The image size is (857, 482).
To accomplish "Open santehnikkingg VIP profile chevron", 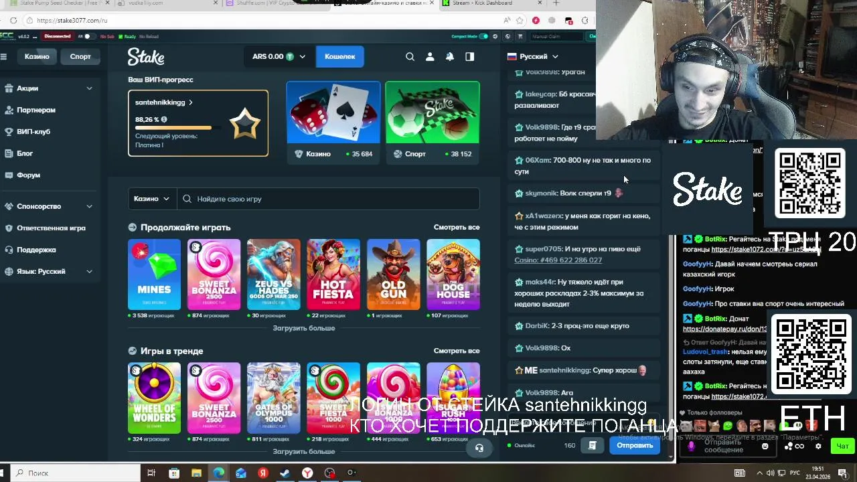I will 190,102.
